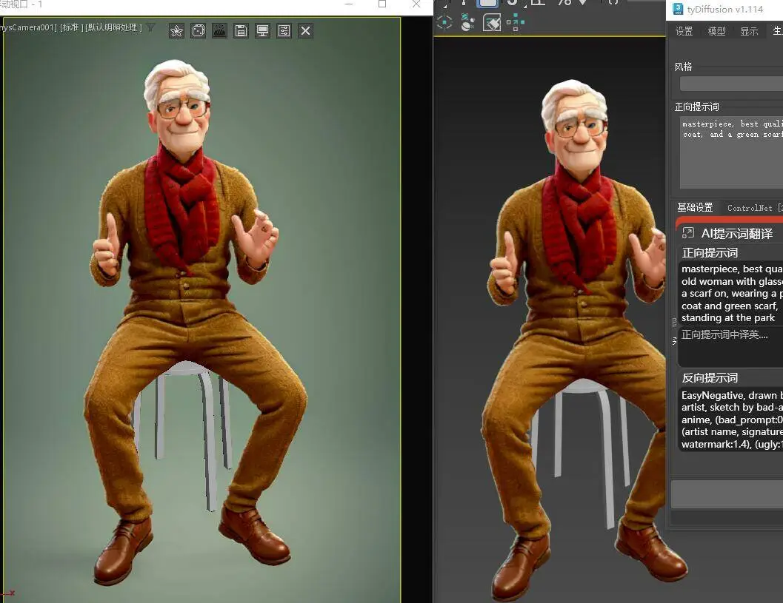Click the dice random-seed icon in the viewport toolbar
The image size is (783, 603).
click(199, 31)
